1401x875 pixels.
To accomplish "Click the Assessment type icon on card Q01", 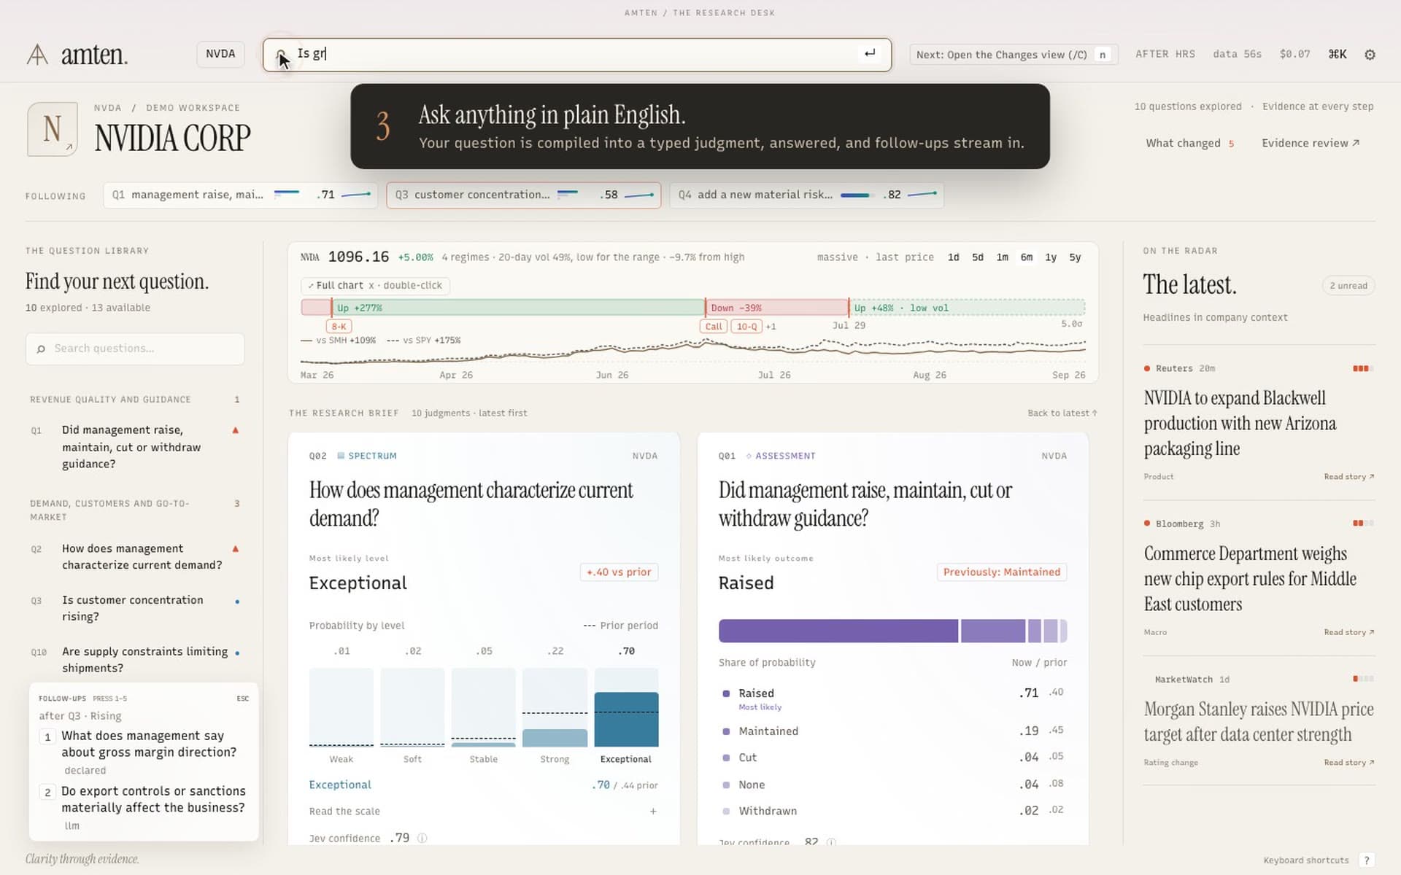I will 749,456.
